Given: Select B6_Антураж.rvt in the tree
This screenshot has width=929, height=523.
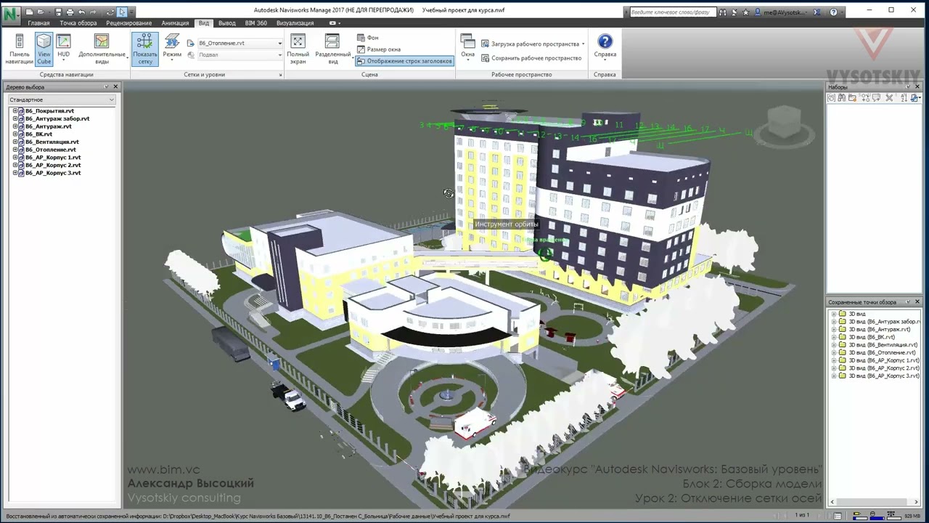Looking at the screenshot, I should pyautogui.click(x=49, y=126).
